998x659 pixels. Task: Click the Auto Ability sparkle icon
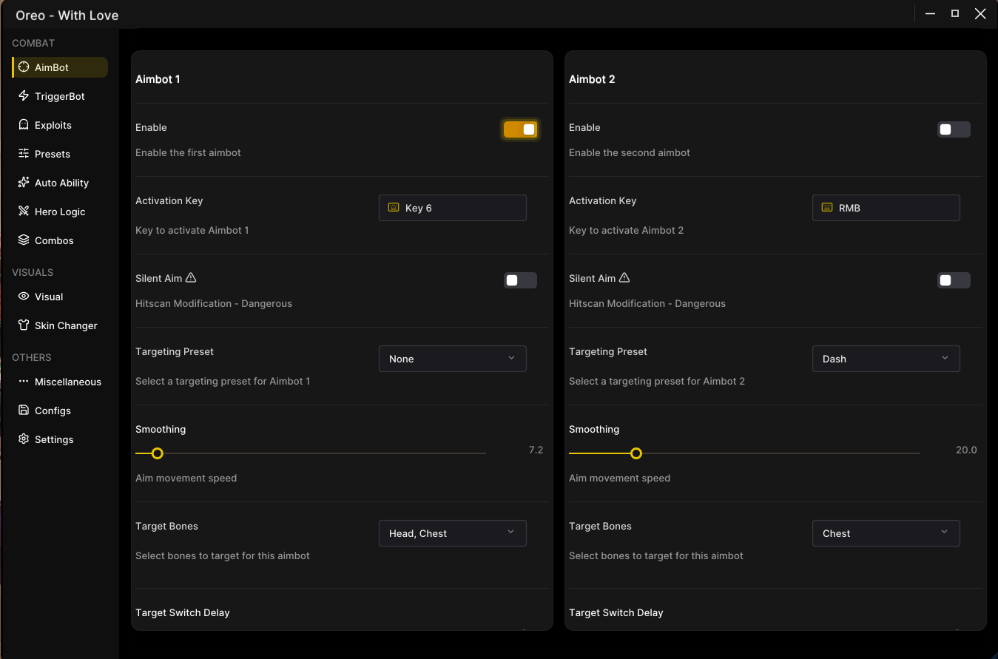pos(24,183)
